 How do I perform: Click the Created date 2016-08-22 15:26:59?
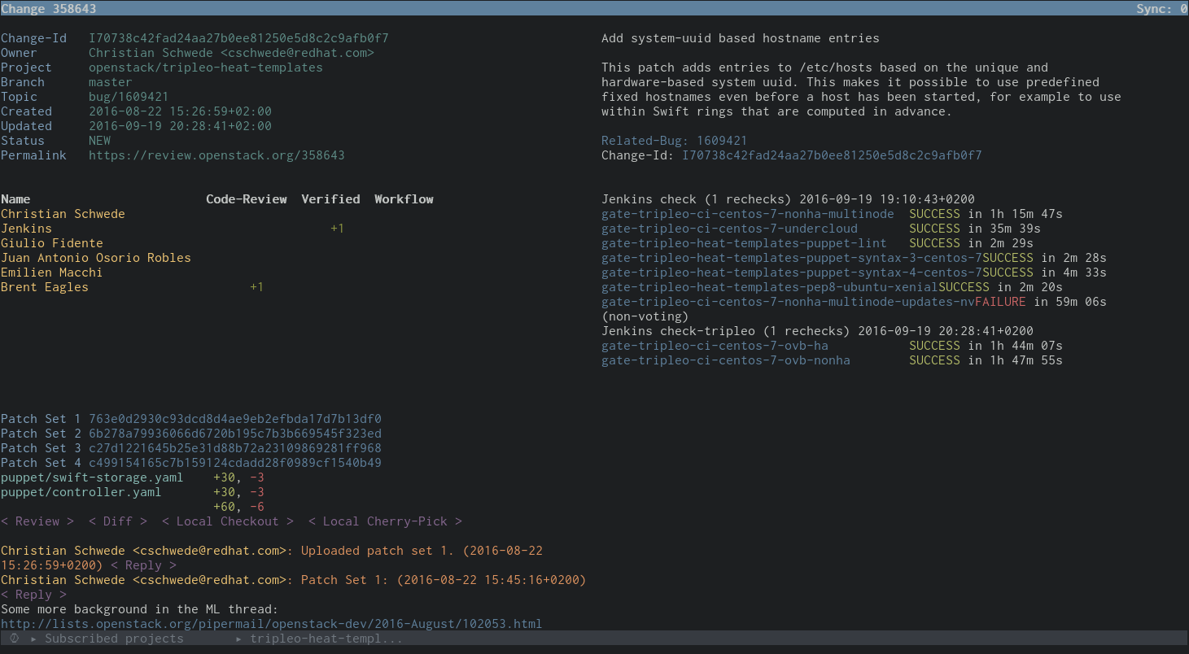tap(180, 111)
